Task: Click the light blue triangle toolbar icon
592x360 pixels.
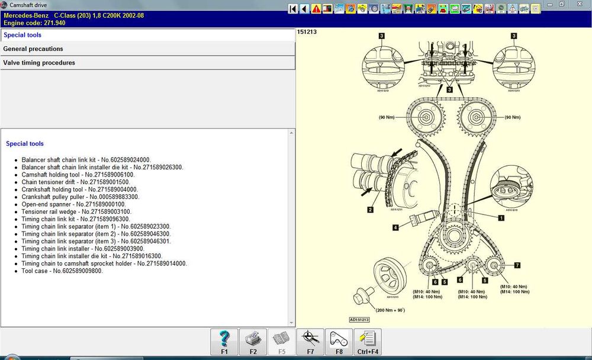Action: click(x=512, y=9)
